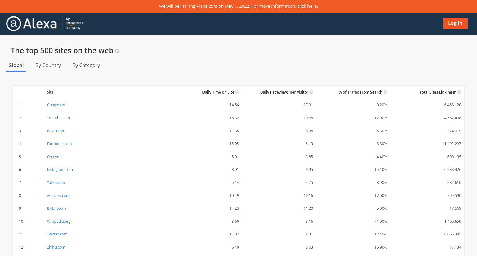Click the amazon.com company logo
This screenshot has height=256, width=477.
pos(75,24)
